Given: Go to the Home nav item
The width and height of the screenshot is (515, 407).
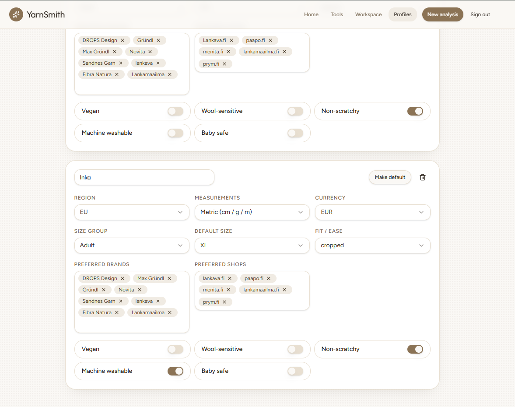Looking at the screenshot, I should pos(311,14).
